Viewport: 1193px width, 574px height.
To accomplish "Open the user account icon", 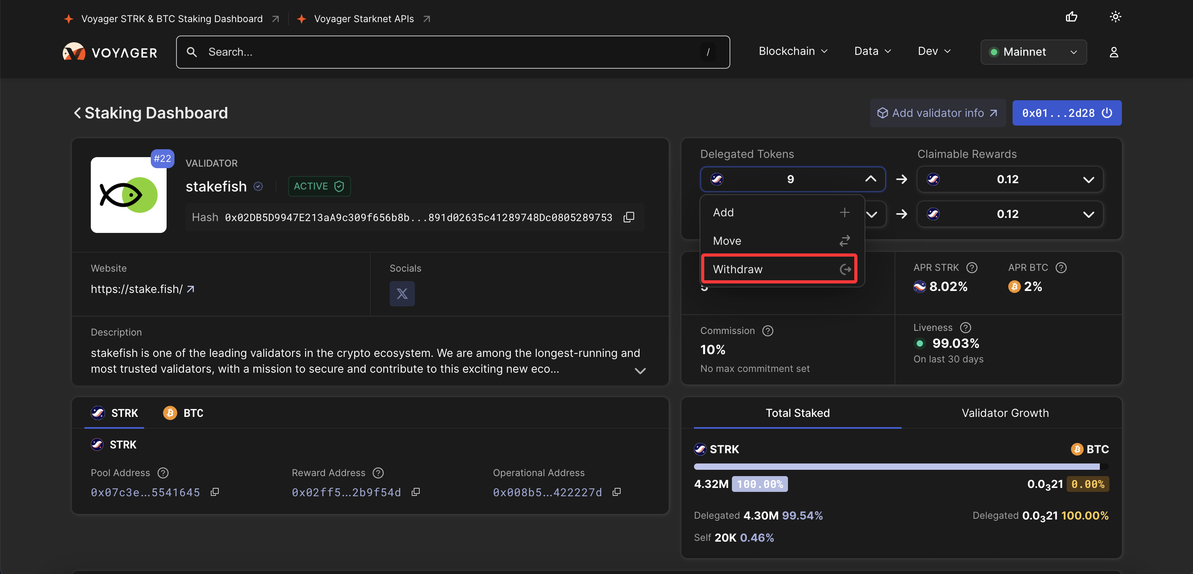I will coord(1114,53).
